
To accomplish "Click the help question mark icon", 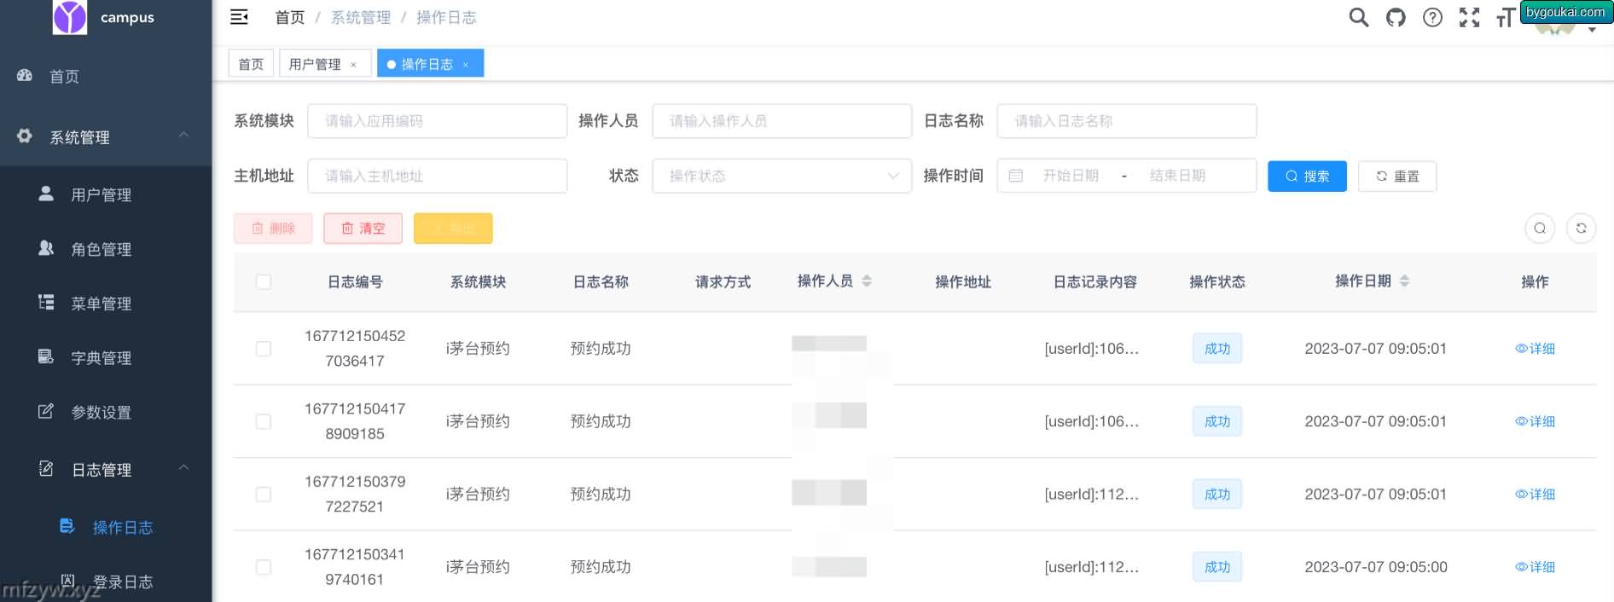I will point(1432,17).
